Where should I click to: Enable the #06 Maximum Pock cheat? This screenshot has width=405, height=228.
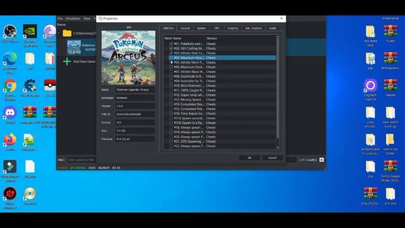[x=171, y=67]
